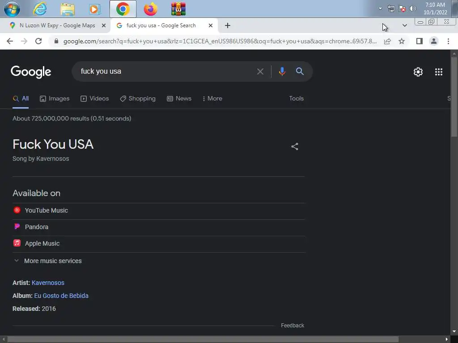Click the address bar URL
The image size is (458, 343).
click(220, 42)
